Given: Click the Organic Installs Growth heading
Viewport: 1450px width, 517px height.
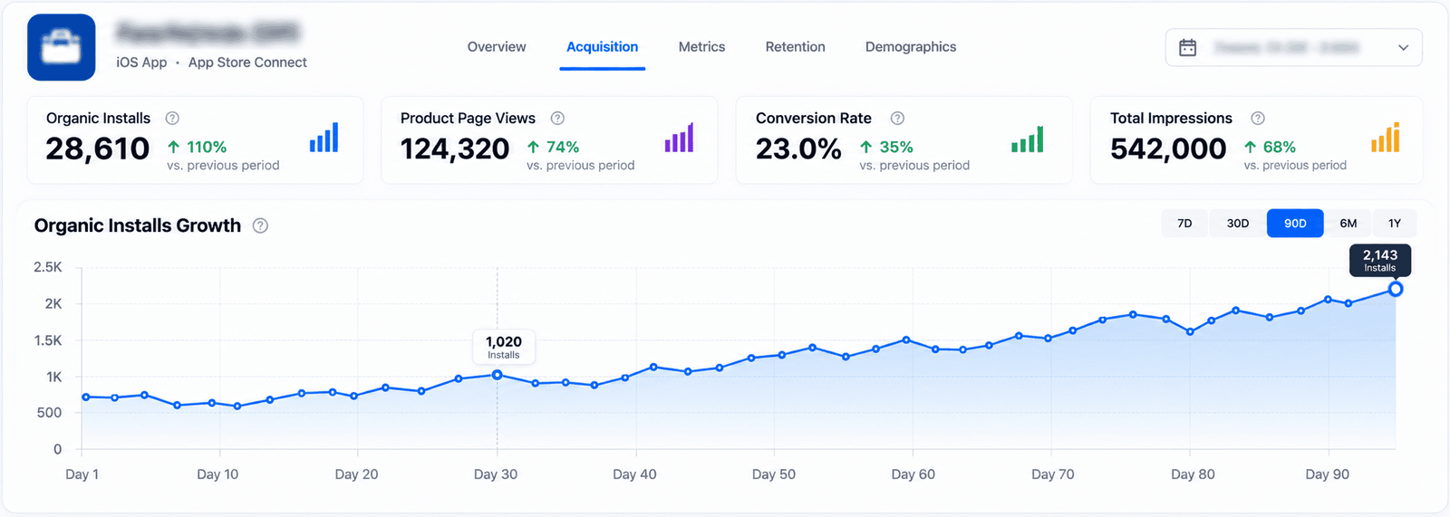Looking at the screenshot, I should click(x=138, y=225).
